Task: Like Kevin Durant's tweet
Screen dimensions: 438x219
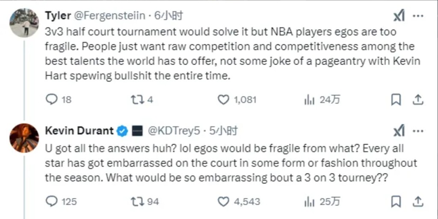Action: coord(224,201)
